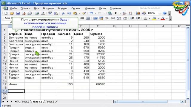Open the Формат menu
Screen dimensions: 191x107
[x=62, y=8]
